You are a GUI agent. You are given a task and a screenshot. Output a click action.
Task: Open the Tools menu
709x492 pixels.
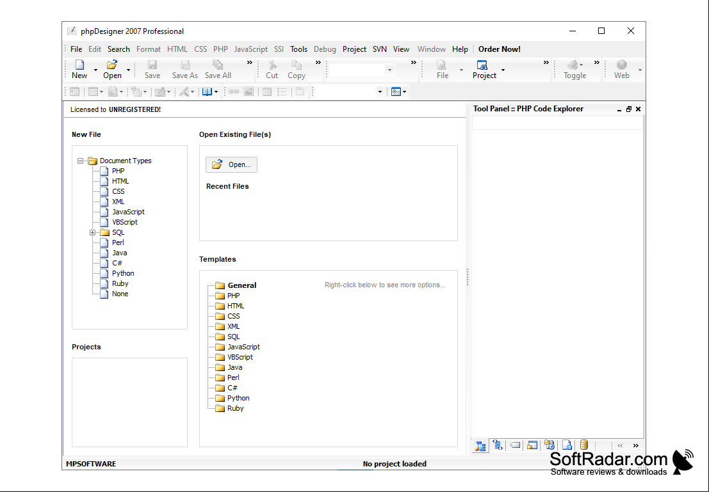[x=299, y=49]
